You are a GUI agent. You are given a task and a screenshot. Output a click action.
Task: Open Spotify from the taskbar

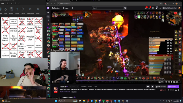click(x=104, y=101)
